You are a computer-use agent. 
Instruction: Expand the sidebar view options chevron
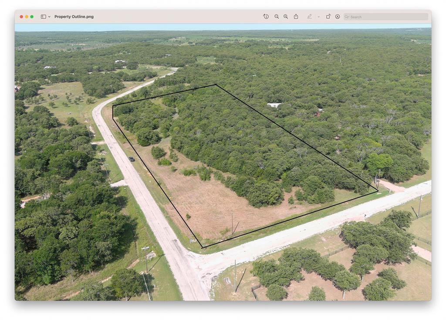point(49,17)
